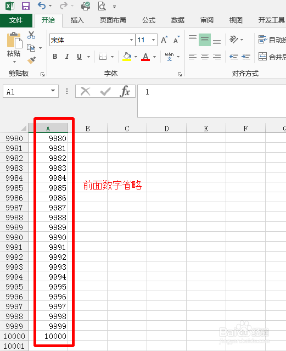
Task: Apply red font color A
Action: 145,57
